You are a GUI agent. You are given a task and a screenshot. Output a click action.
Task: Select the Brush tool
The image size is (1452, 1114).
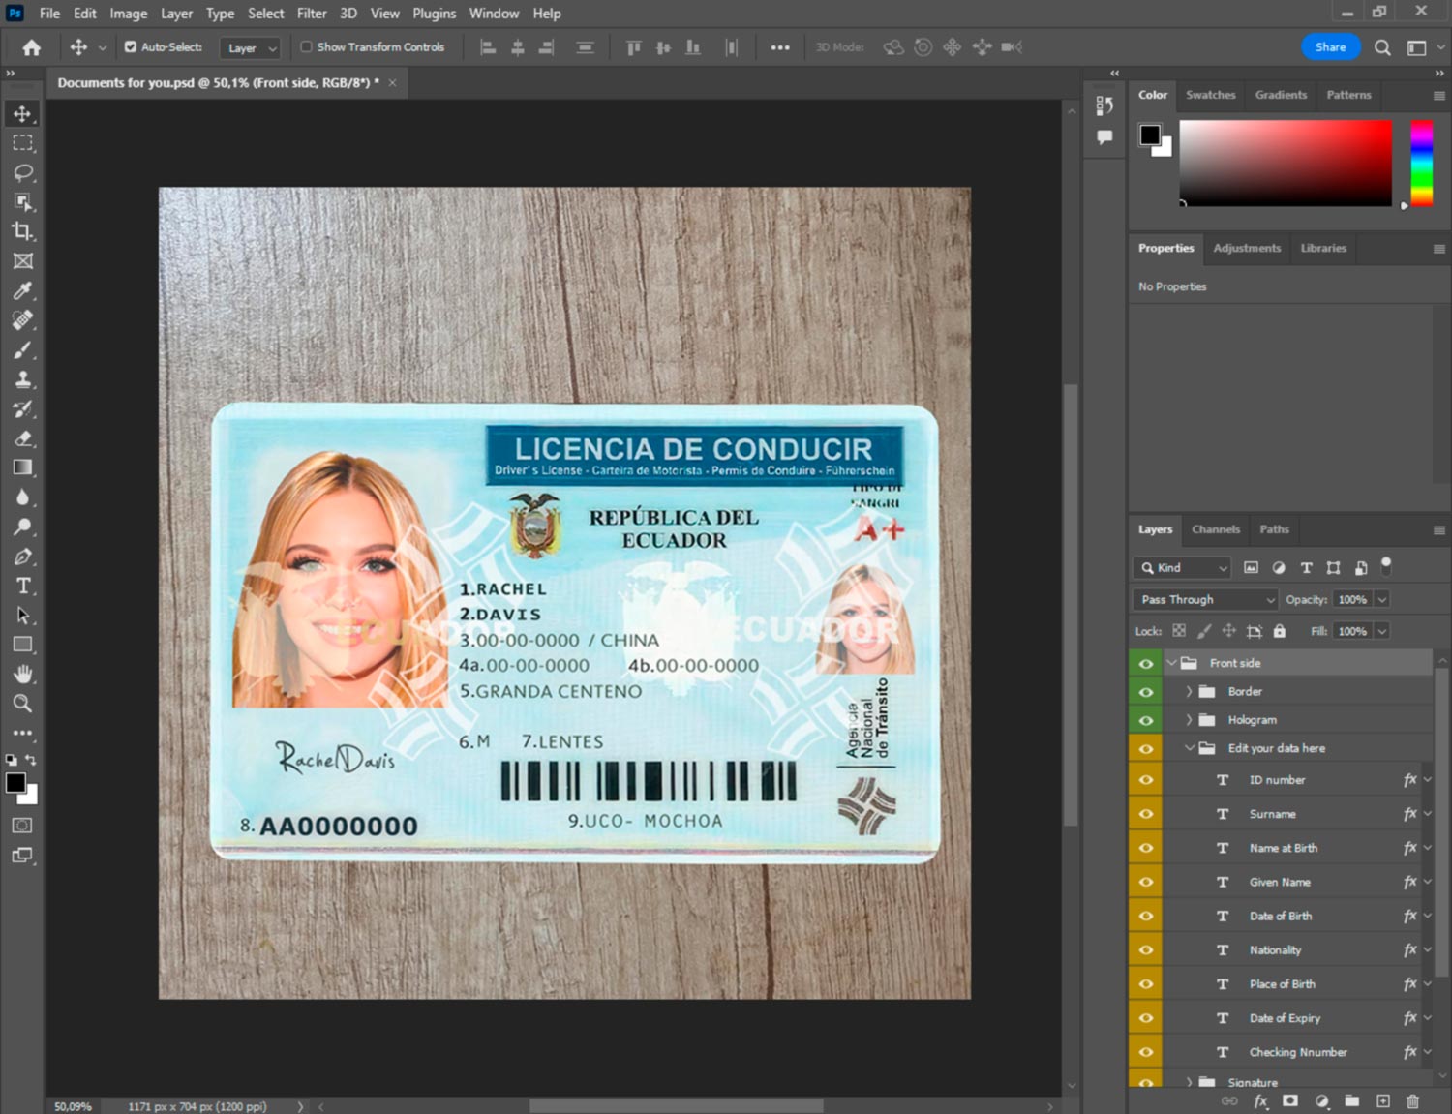pyautogui.click(x=22, y=349)
